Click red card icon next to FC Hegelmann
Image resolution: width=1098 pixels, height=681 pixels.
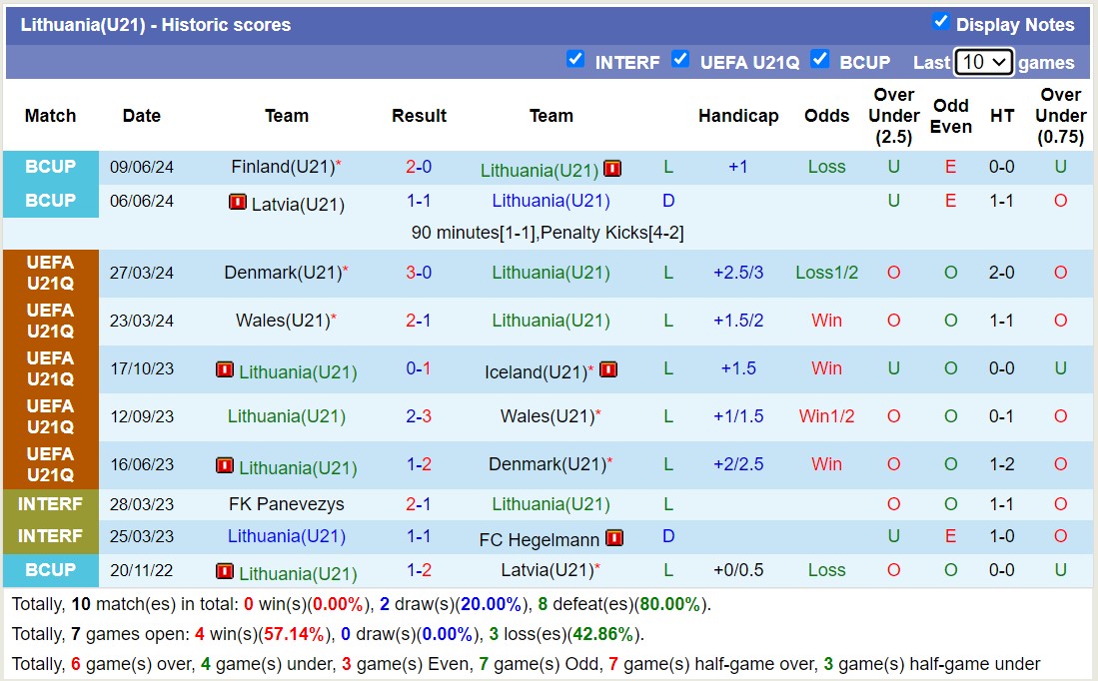tap(613, 538)
